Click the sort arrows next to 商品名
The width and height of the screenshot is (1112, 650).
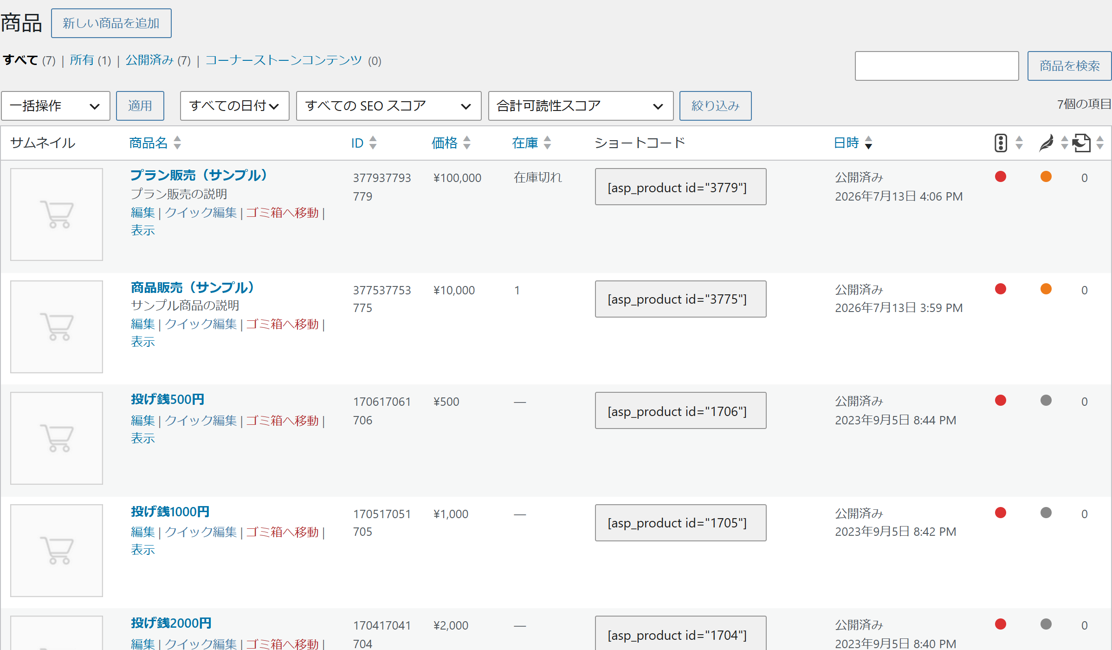click(x=177, y=143)
